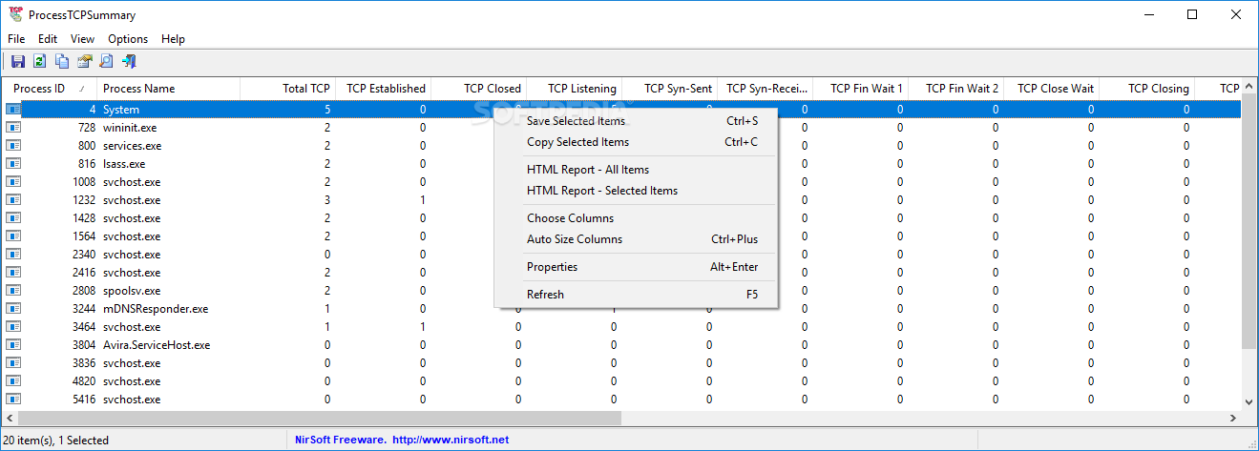Click process ID 4820 cell
The width and height of the screenshot is (1259, 451).
tap(83, 381)
